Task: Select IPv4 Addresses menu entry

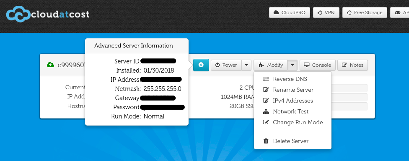Action: point(293,101)
